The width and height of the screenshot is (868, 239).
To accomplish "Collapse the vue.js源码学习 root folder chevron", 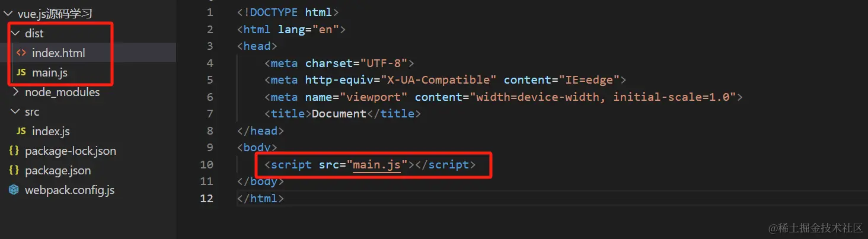I will (8, 14).
